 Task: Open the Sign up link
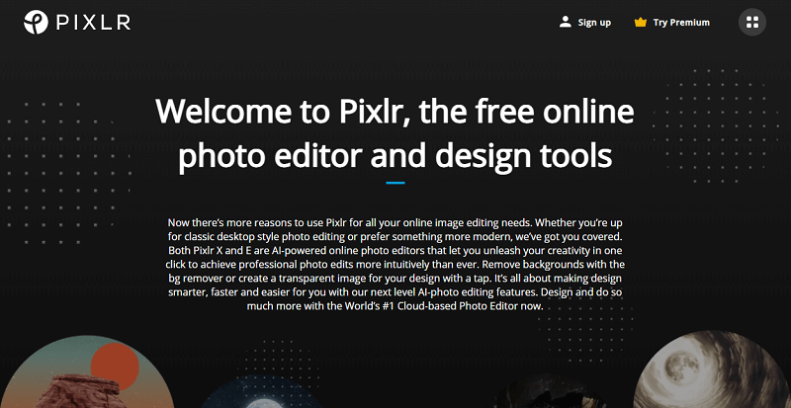[594, 22]
